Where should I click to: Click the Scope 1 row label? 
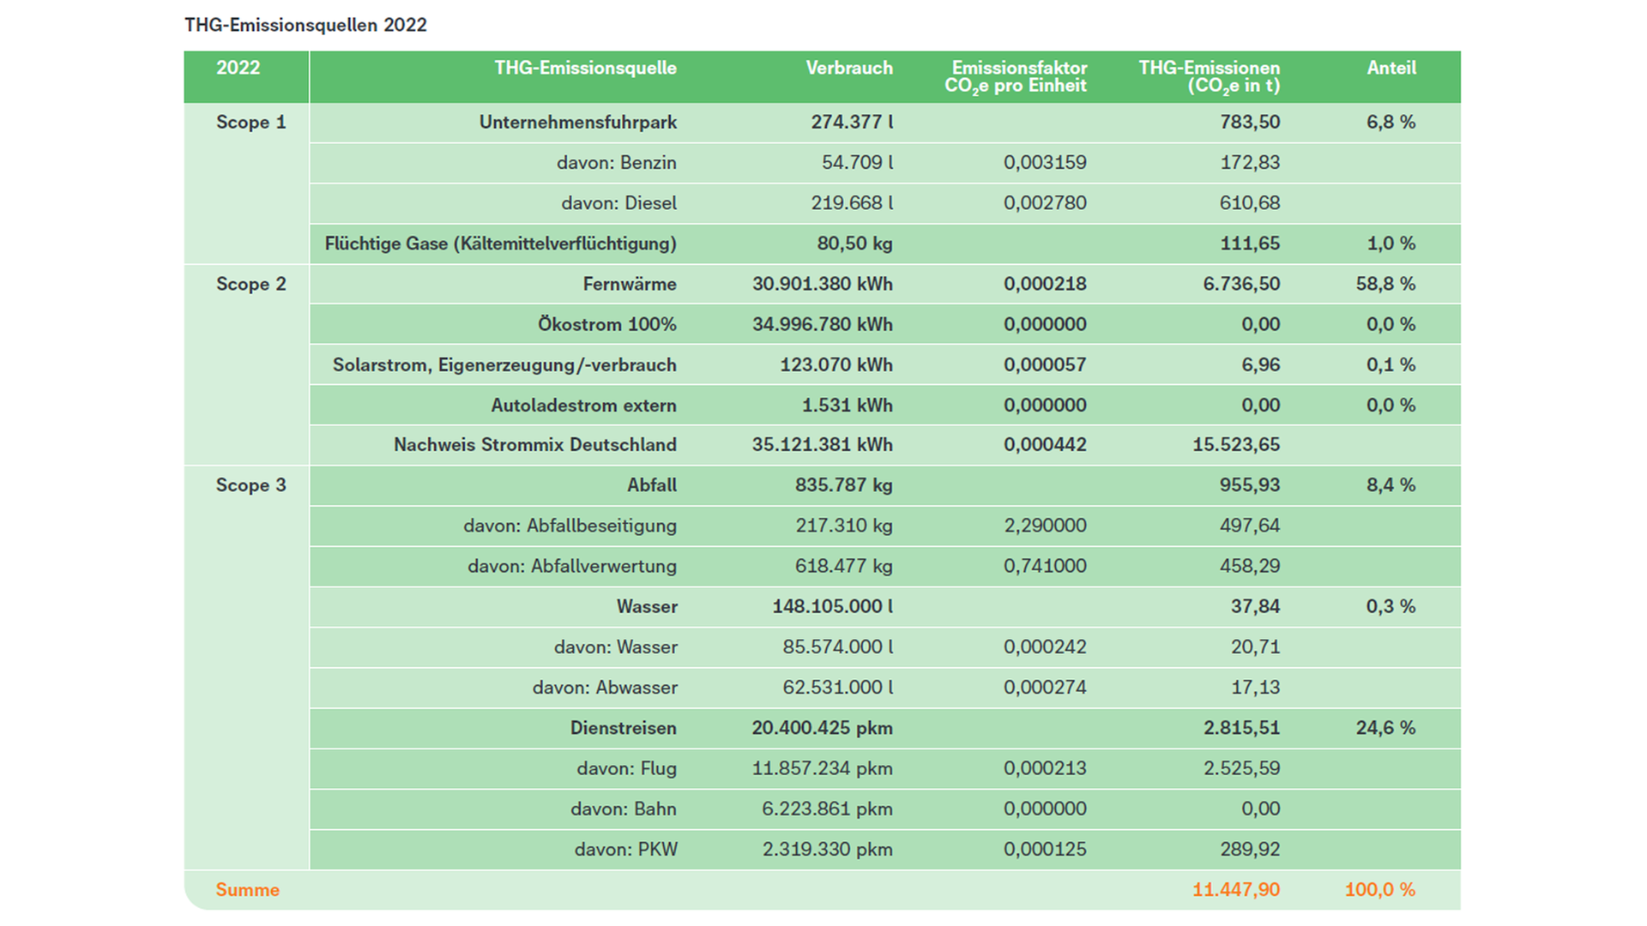tap(250, 122)
